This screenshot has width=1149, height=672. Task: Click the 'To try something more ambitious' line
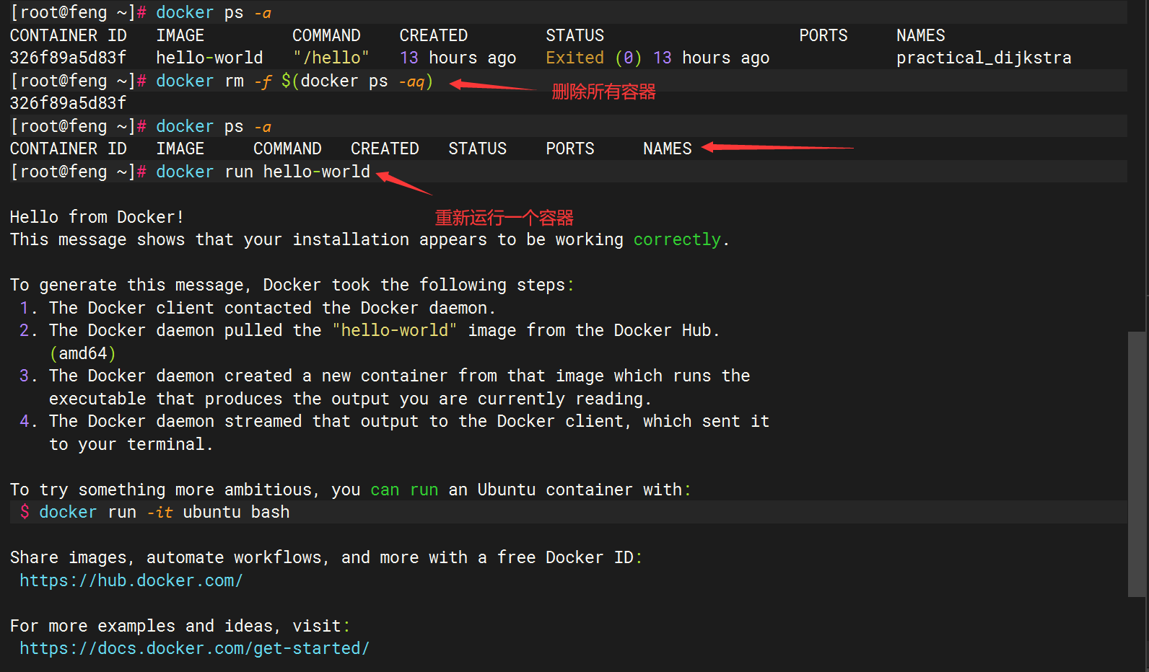(x=350, y=490)
